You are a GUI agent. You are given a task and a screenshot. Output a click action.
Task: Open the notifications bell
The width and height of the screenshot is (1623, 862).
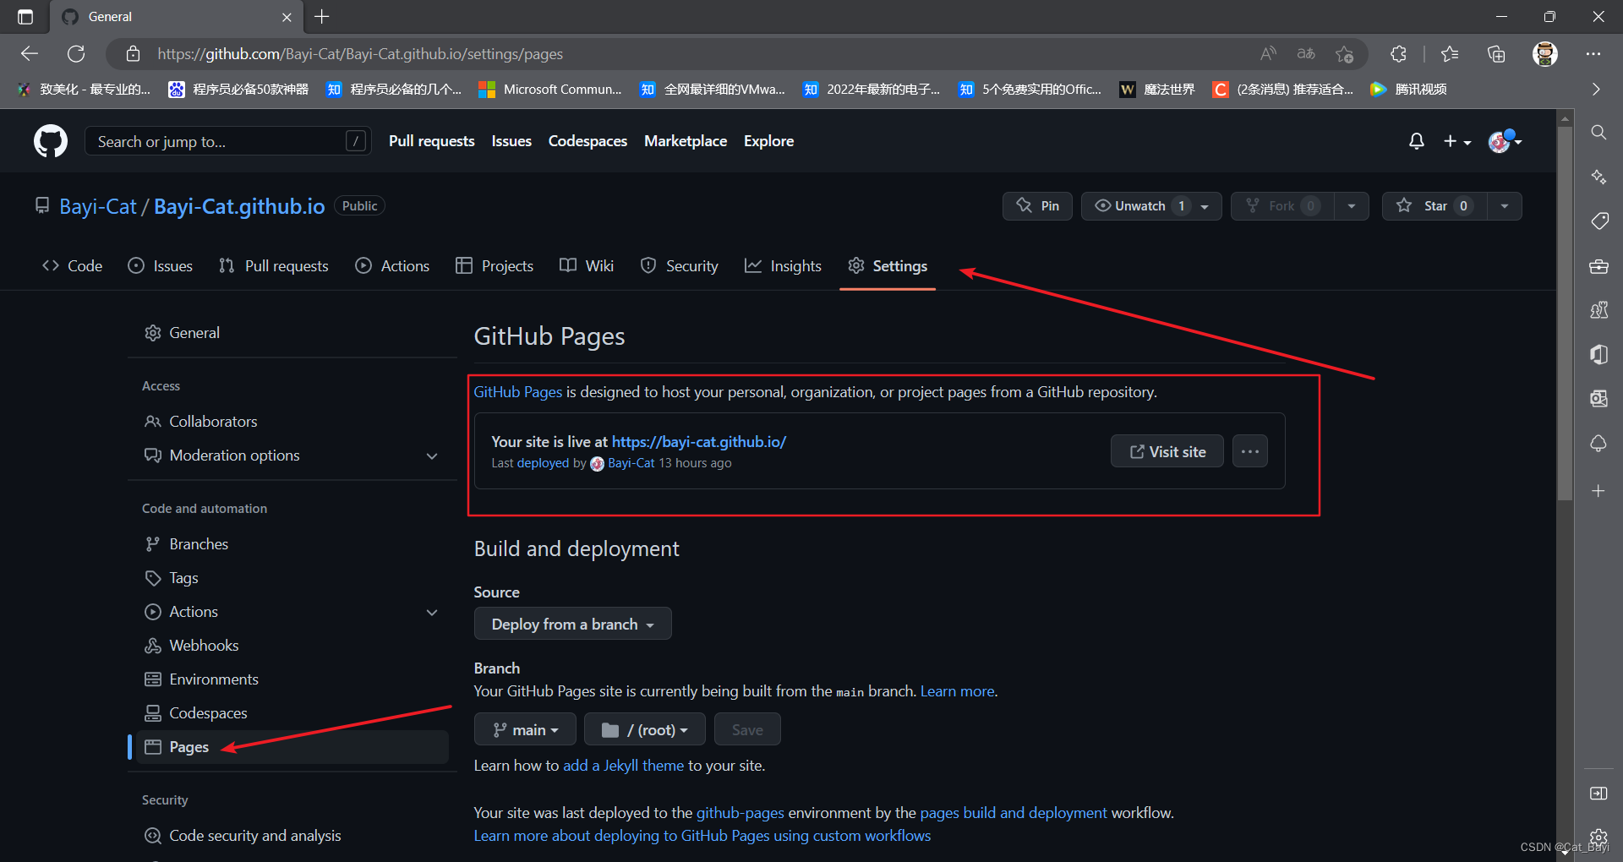1417,141
